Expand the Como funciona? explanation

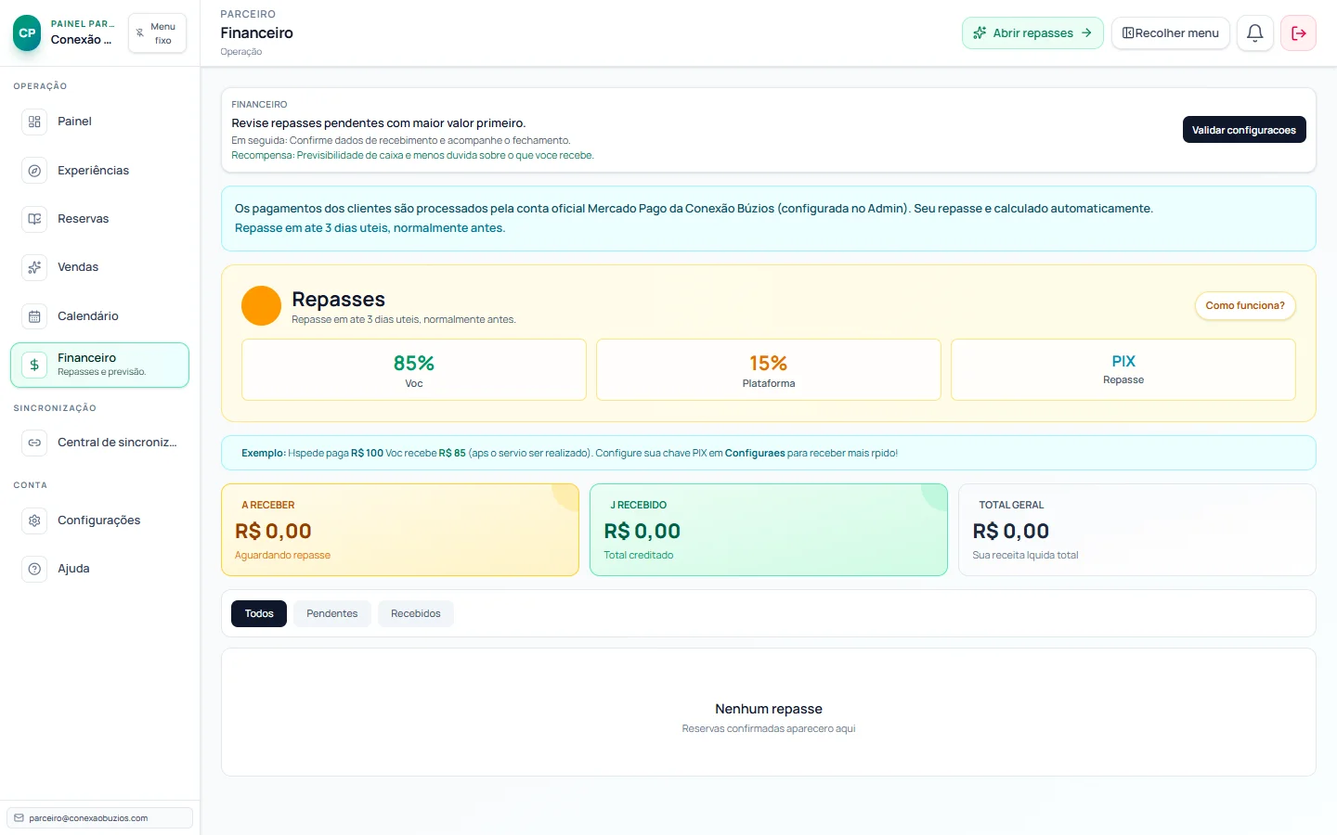point(1244,305)
